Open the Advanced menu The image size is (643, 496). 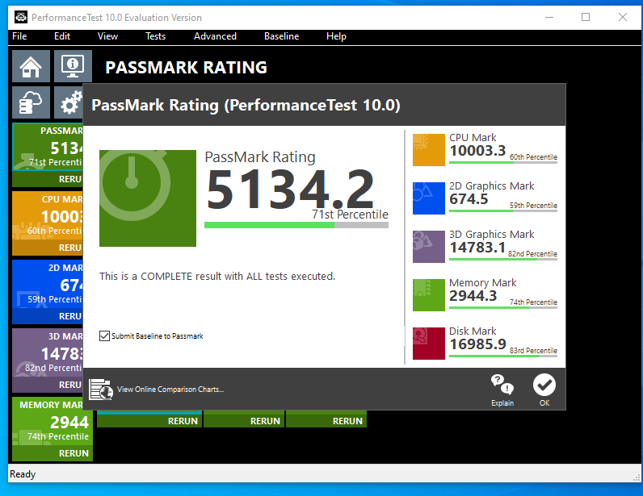coord(215,36)
